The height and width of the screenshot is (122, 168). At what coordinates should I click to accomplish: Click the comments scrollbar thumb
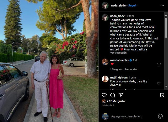(166, 28)
